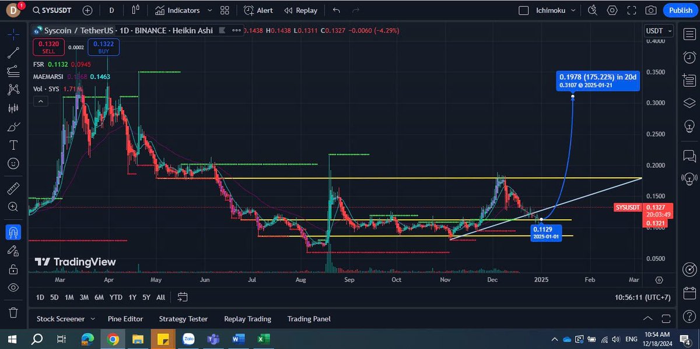This screenshot has width=700, height=349.
Task: Open the price scale settings gear
Action: coord(659,280)
